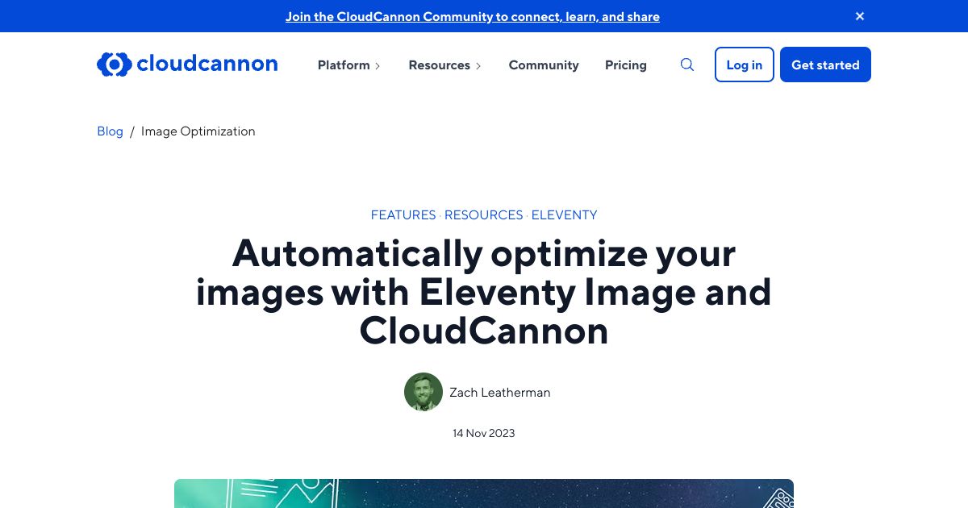
Task: Click the CloudCannon logo
Action: (x=187, y=65)
